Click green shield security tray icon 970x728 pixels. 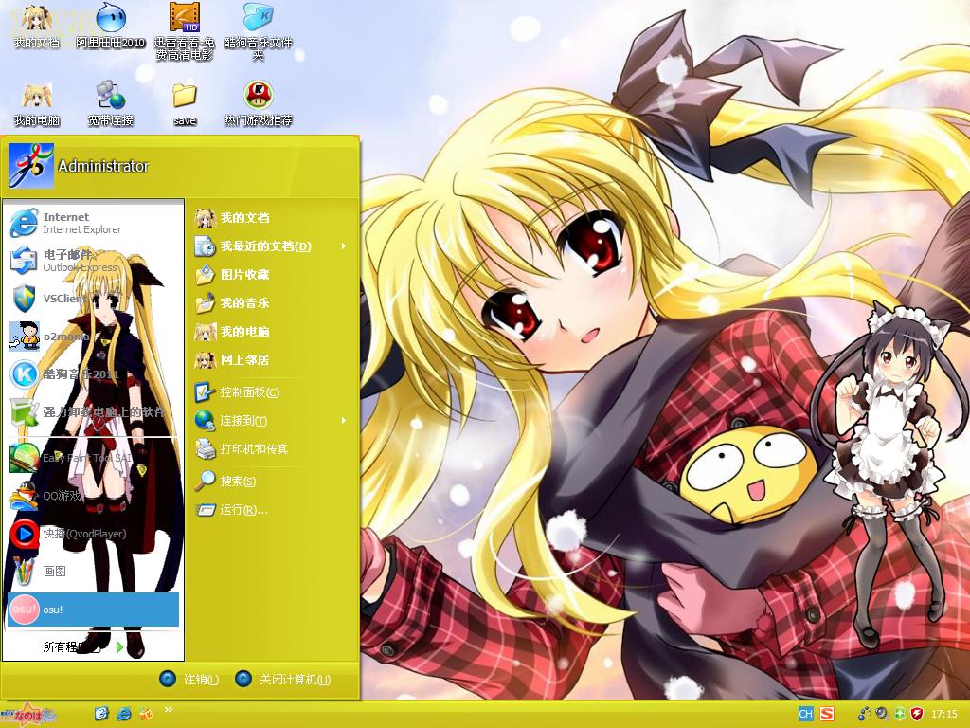point(900,714)
